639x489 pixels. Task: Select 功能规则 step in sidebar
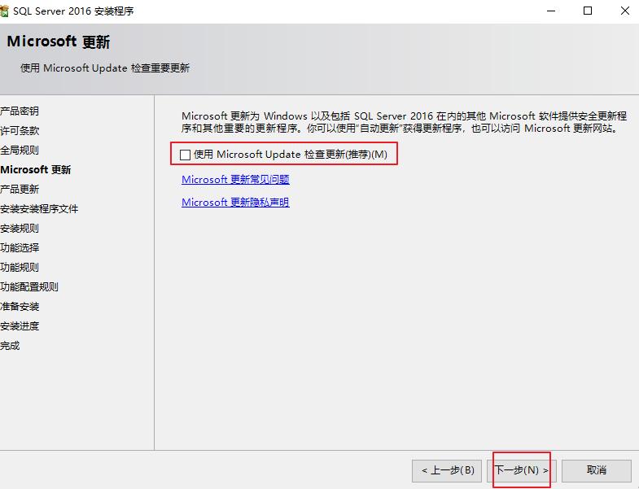point(20,268)
